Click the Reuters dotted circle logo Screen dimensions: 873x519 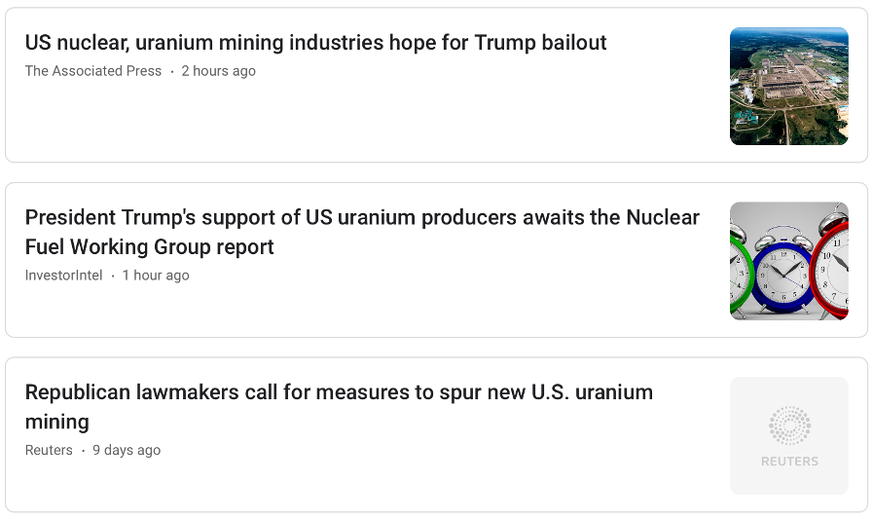789,426
